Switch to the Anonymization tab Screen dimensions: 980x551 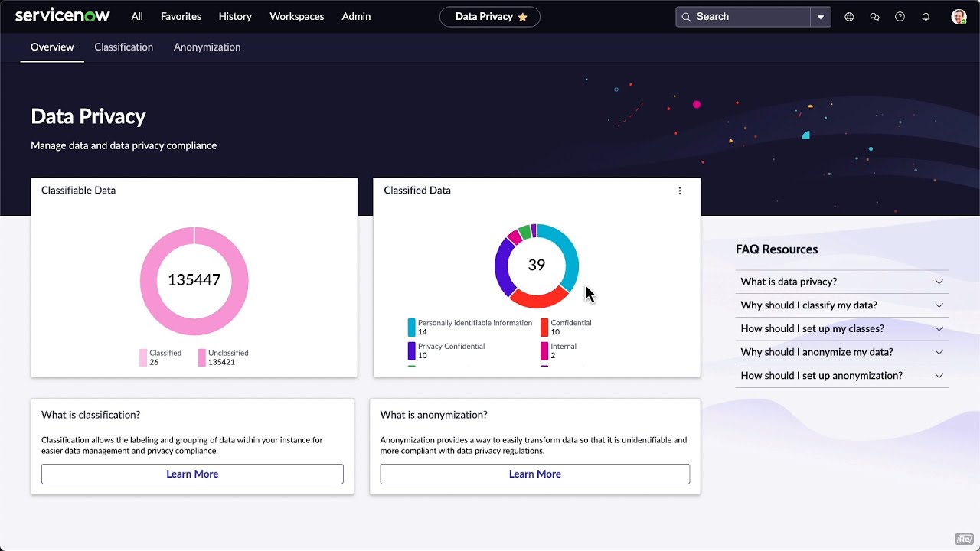pos(207,47)
